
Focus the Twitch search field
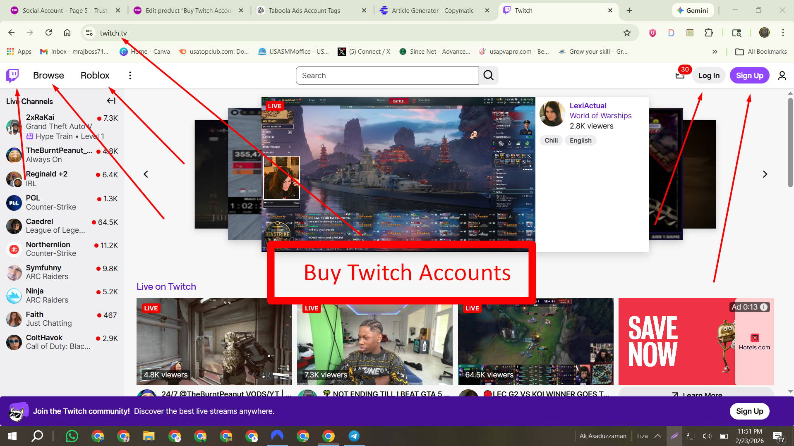coord(387,75)
